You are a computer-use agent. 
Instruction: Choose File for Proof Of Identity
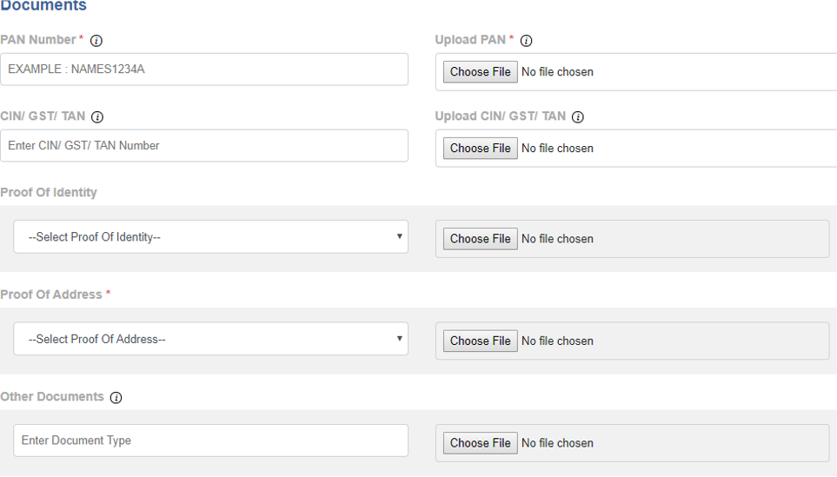click(480, 239)
